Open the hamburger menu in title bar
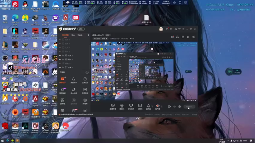Screen dimensions: 255x143 tap(184, 29)
